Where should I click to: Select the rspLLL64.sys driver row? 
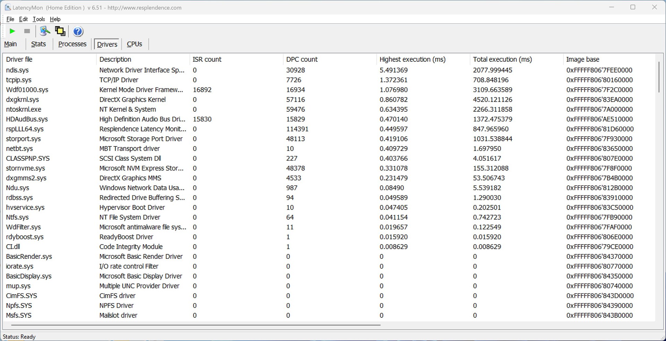tap(329, 129)
